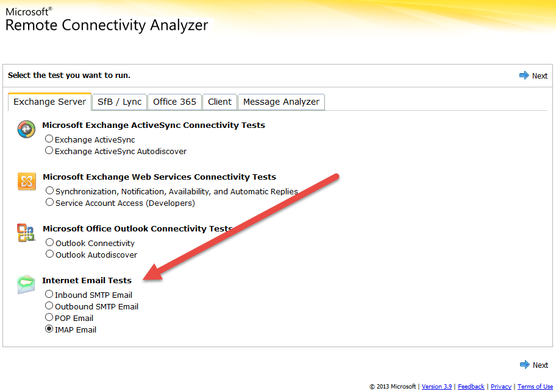Choose the Outlook Connectivity test
Screen dimensions: 556x391
49,242
